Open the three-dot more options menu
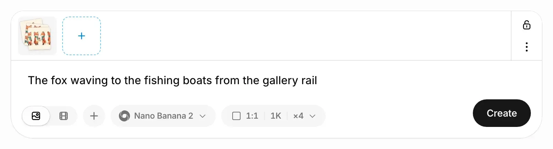553x149 pixels. (x=526, y=47)
